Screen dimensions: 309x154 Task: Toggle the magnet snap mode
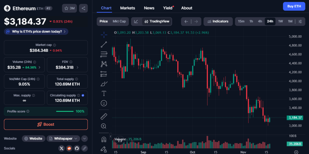[x=104, y=140]
